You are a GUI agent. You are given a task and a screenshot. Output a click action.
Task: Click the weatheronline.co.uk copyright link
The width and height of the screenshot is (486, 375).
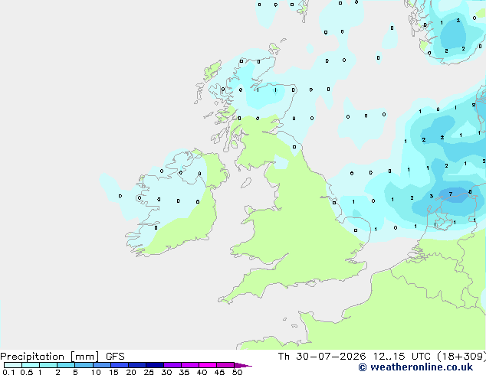click(x=415, y=367)
